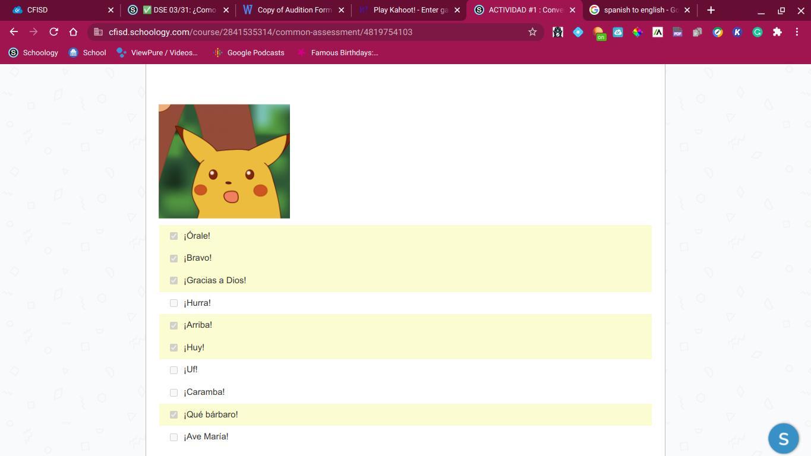Open a new browser tab
This screenshot has width=811, height=456.
click(711, 10)
